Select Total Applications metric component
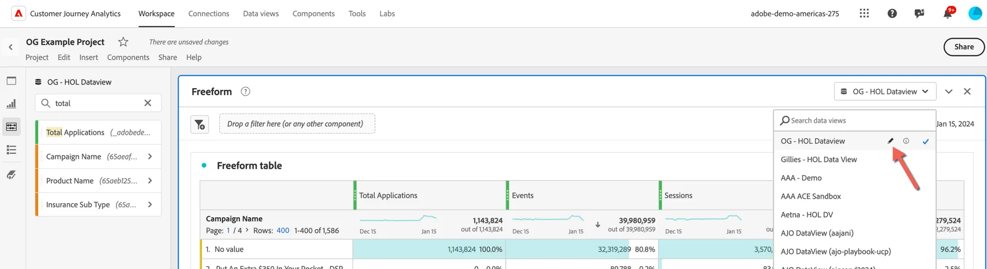Image resolution: width=987 pixels, height=269 pixels. point(99,132)
